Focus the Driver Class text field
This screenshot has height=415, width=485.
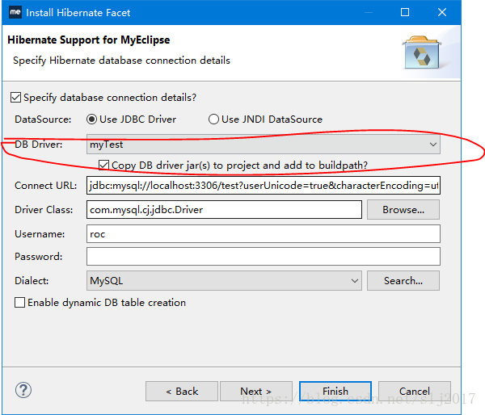point(224,209)
